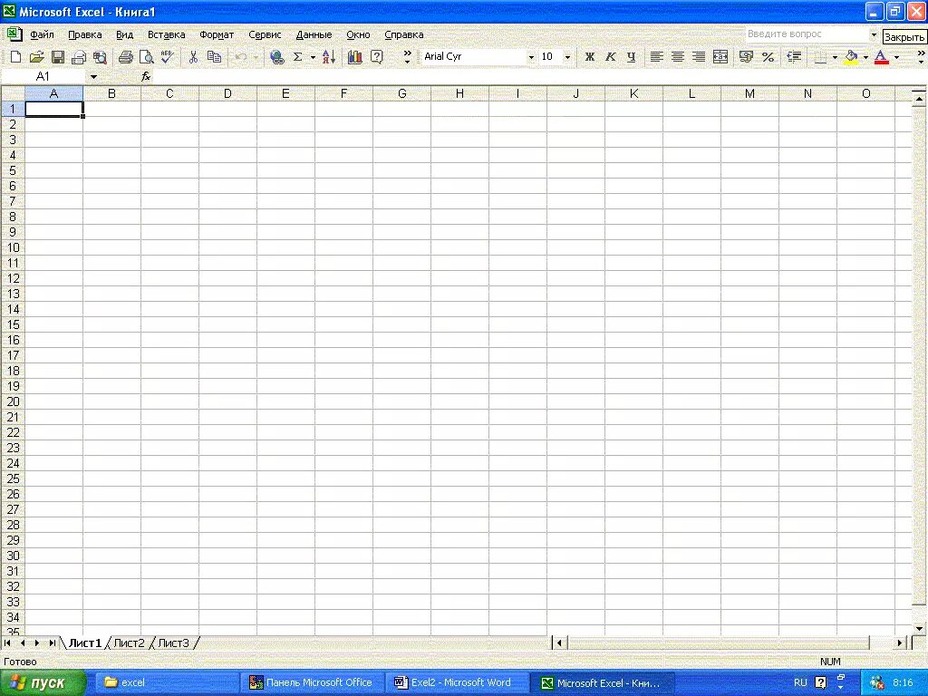Go to first sheet tab navigation arrow
The height and width of the screenshot is (696, 928).
coord(7,643)
